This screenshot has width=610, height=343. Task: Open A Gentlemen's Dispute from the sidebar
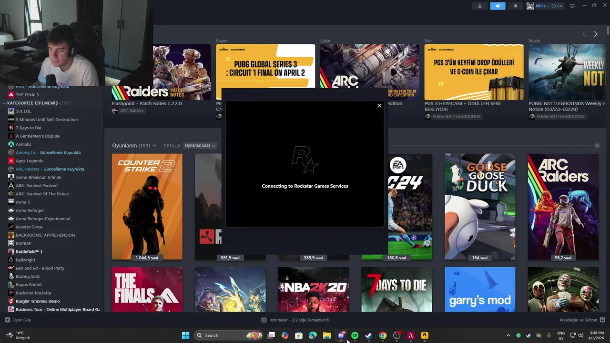click(38, 136)
